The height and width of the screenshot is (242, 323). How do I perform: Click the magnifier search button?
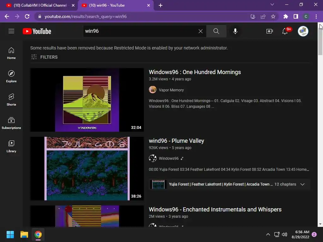tap(216, 31)
